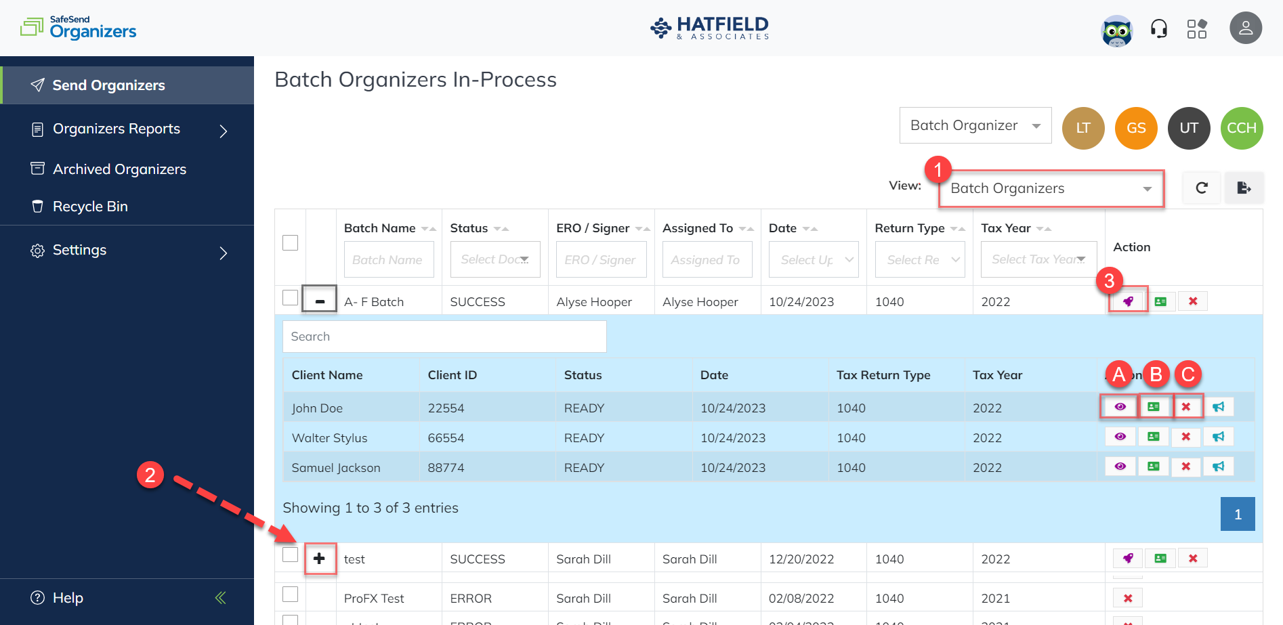Screen dimensions: 1283x625
Task: Click the rocket icon for test batch
Action: click(1128, 559)
